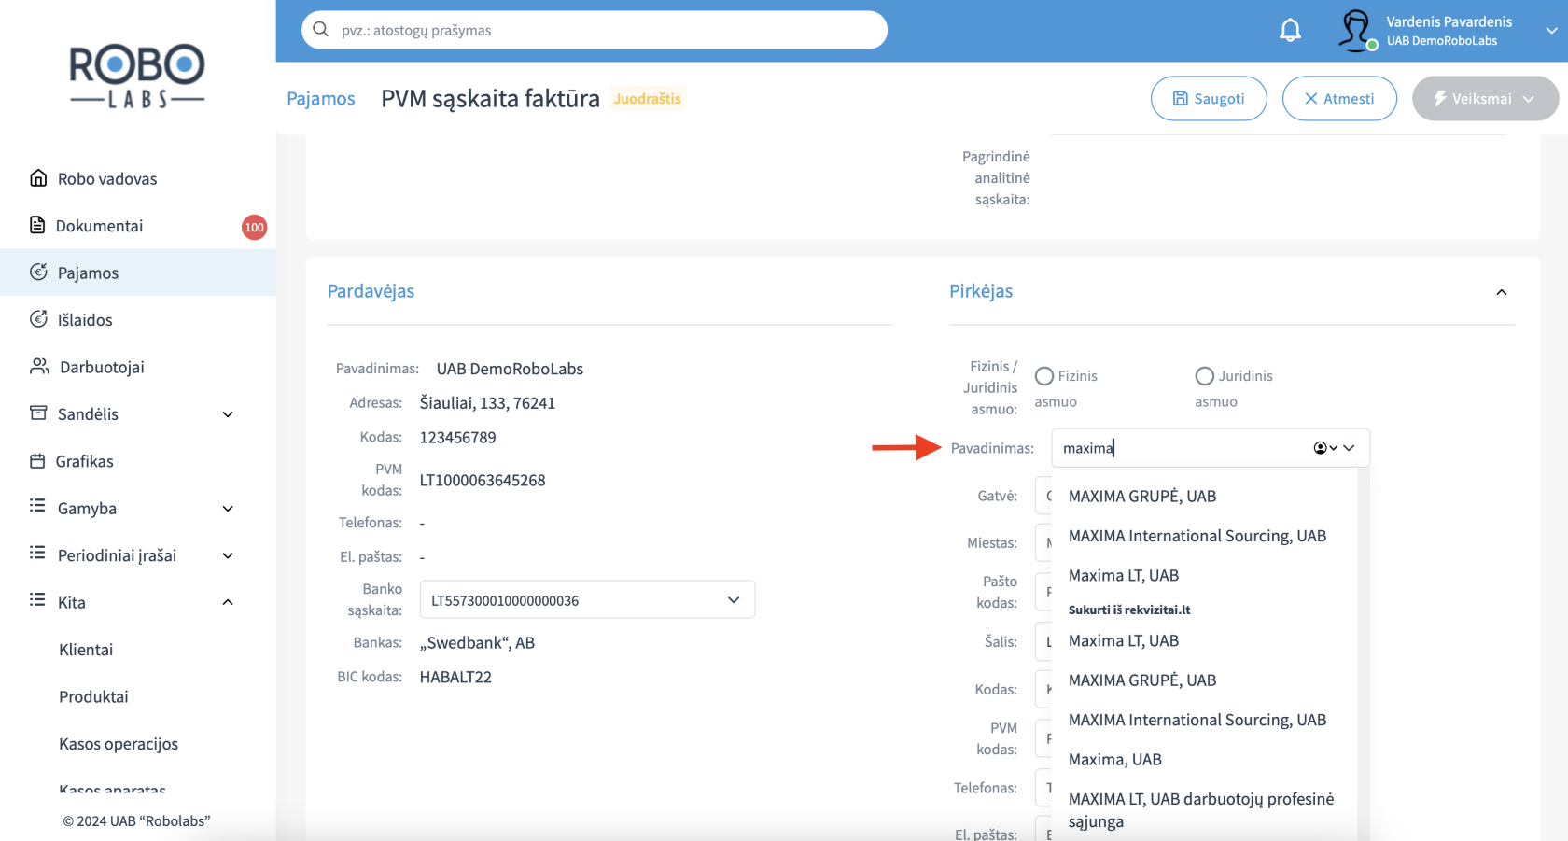Click the RoboLabs logo

click(x=137, y=76)
